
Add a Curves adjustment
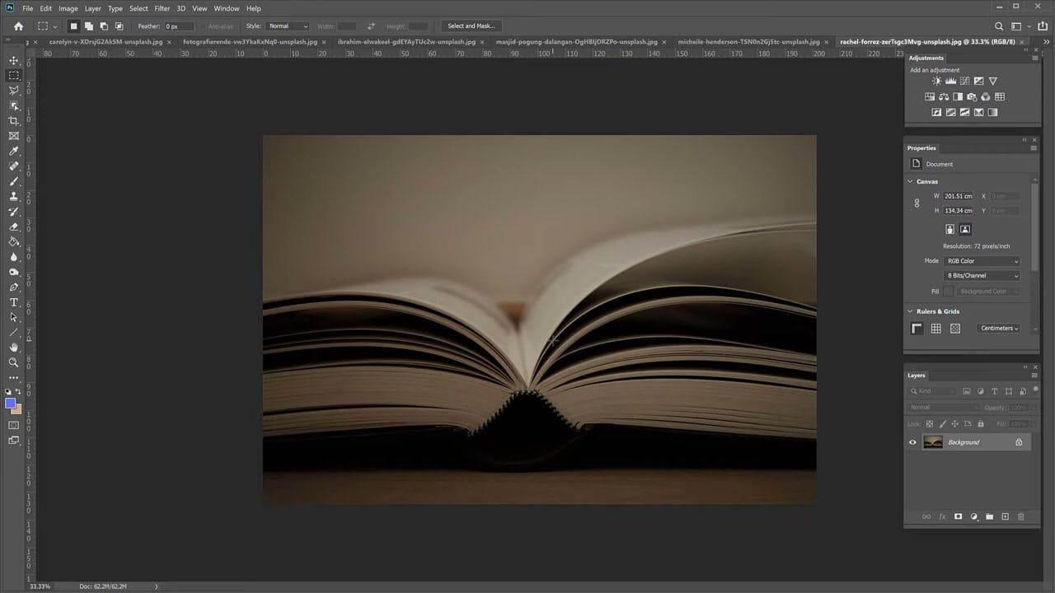[964, 81]
